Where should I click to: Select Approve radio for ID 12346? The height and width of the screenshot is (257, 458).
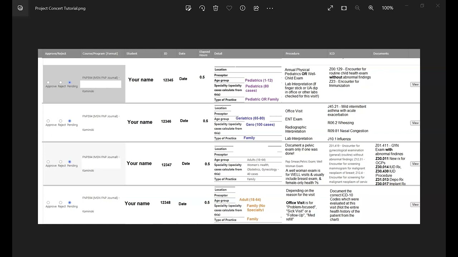48,121
